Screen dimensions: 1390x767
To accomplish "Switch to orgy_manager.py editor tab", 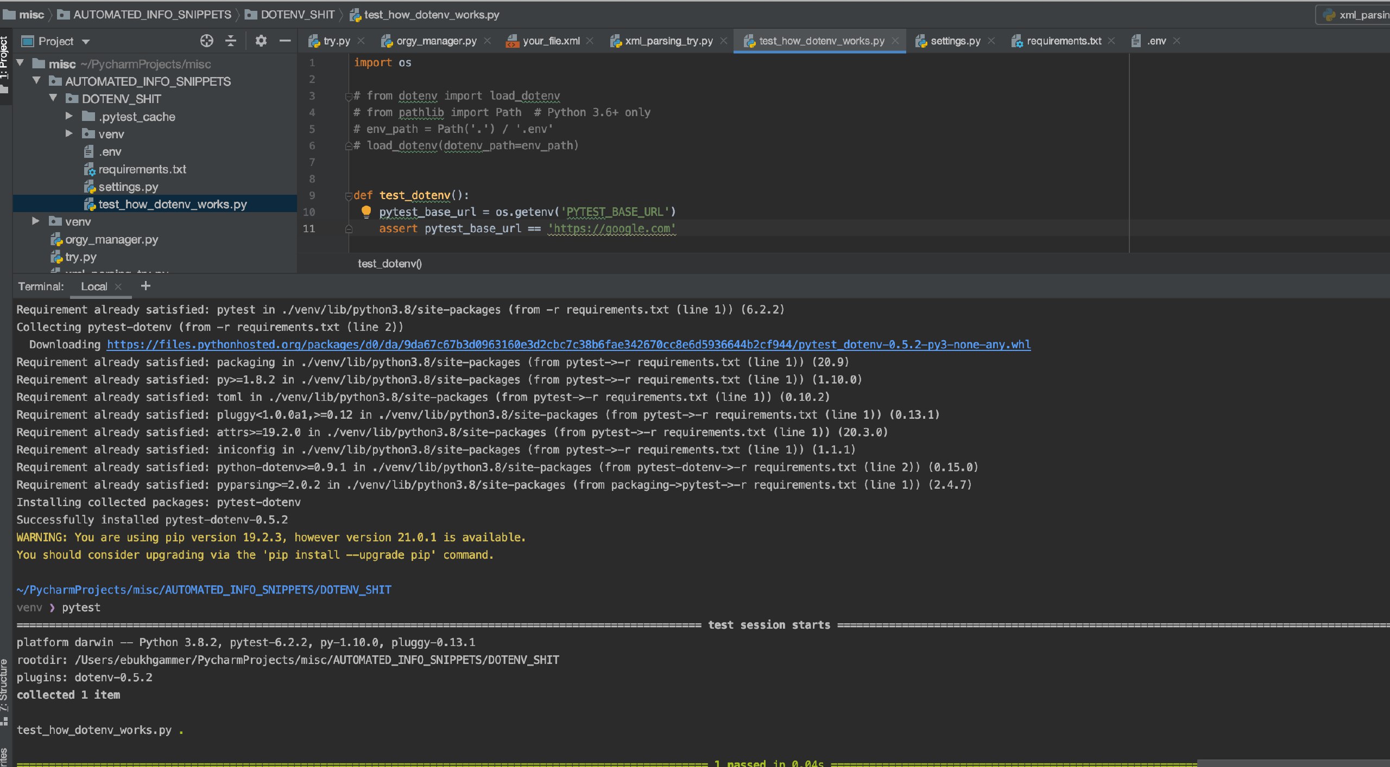I will tap(436, 41).
